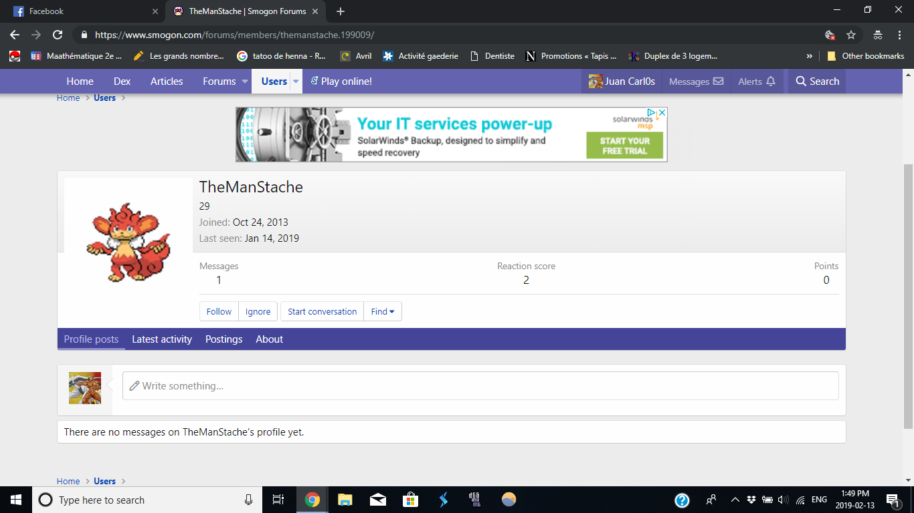Follow TheManStache
The height and width of the screenshot is (513, 914).
click(219, 311)
